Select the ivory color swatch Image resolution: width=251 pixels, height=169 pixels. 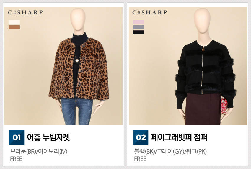click(14, 22)
